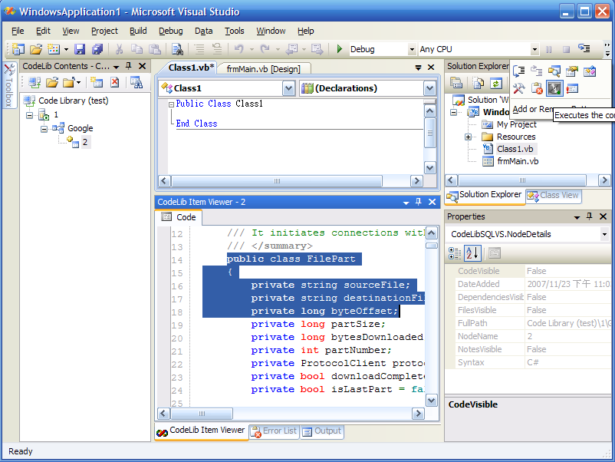Open the Class1 class combo box dropdown
This screenshot has width=615, height=462.
[288, 88]
